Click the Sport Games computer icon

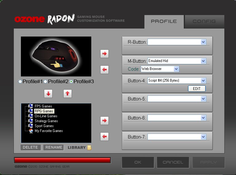30,126
